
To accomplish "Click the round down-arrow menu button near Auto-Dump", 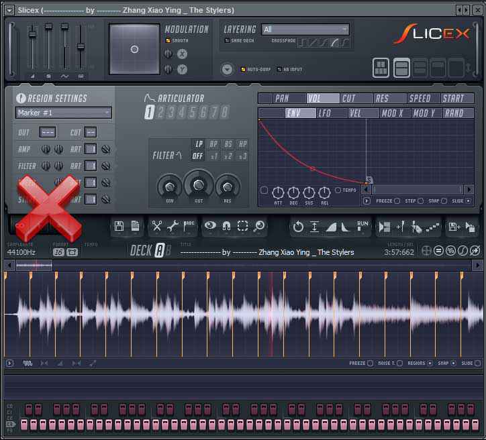I will tap(227, 69).
